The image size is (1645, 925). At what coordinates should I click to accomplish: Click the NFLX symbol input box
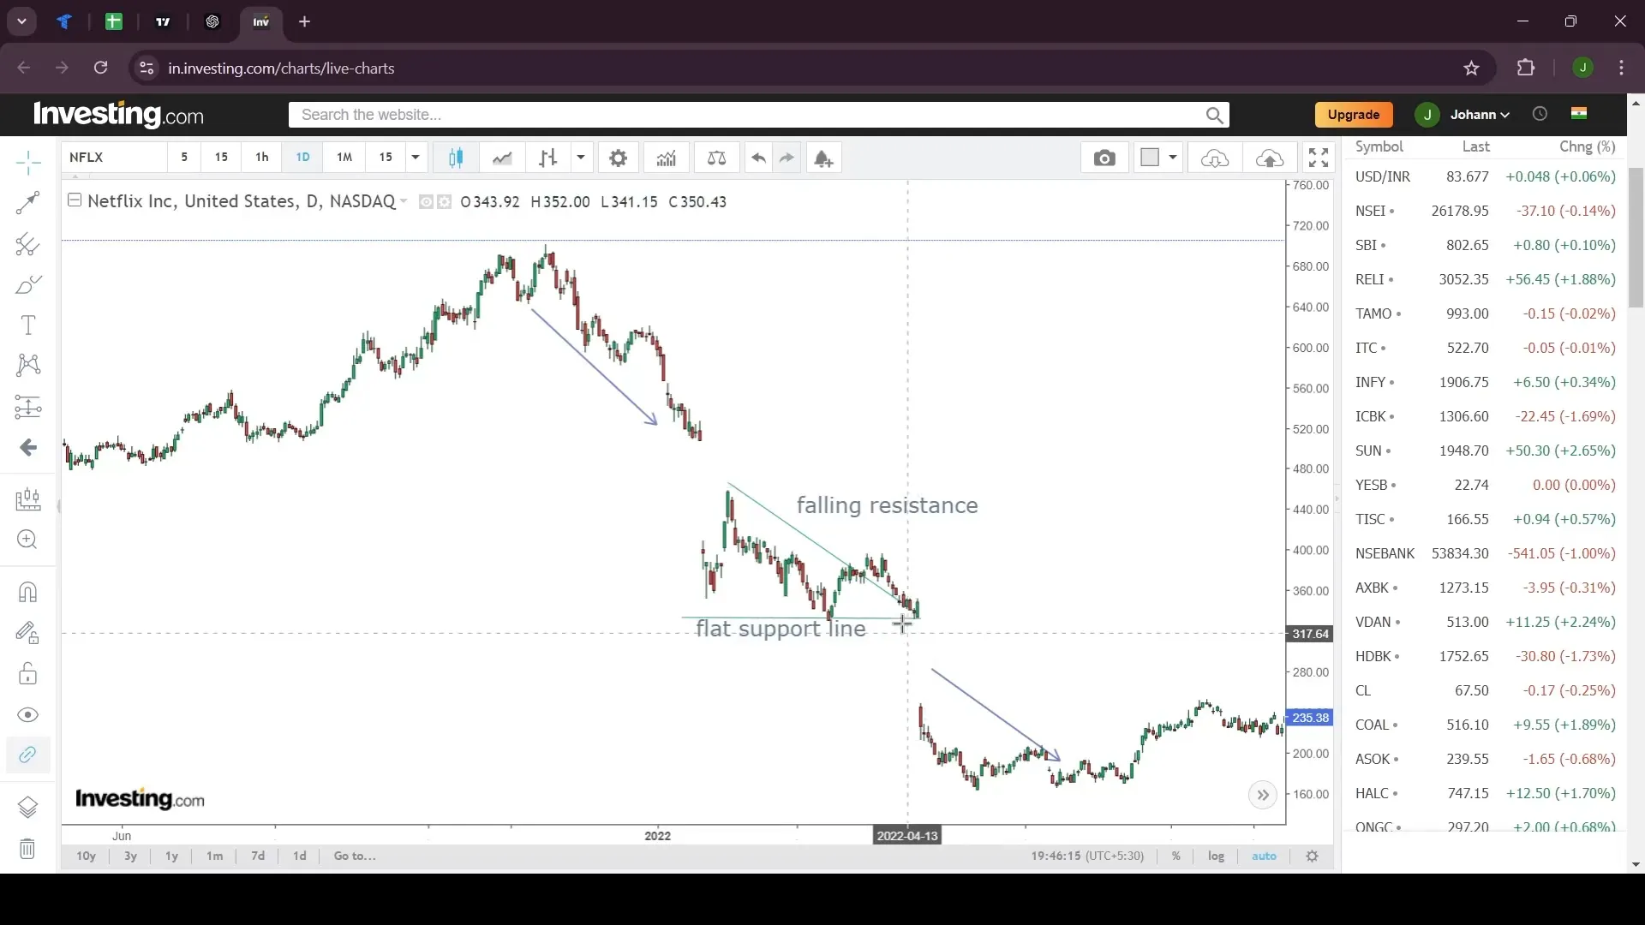point(115,158)
